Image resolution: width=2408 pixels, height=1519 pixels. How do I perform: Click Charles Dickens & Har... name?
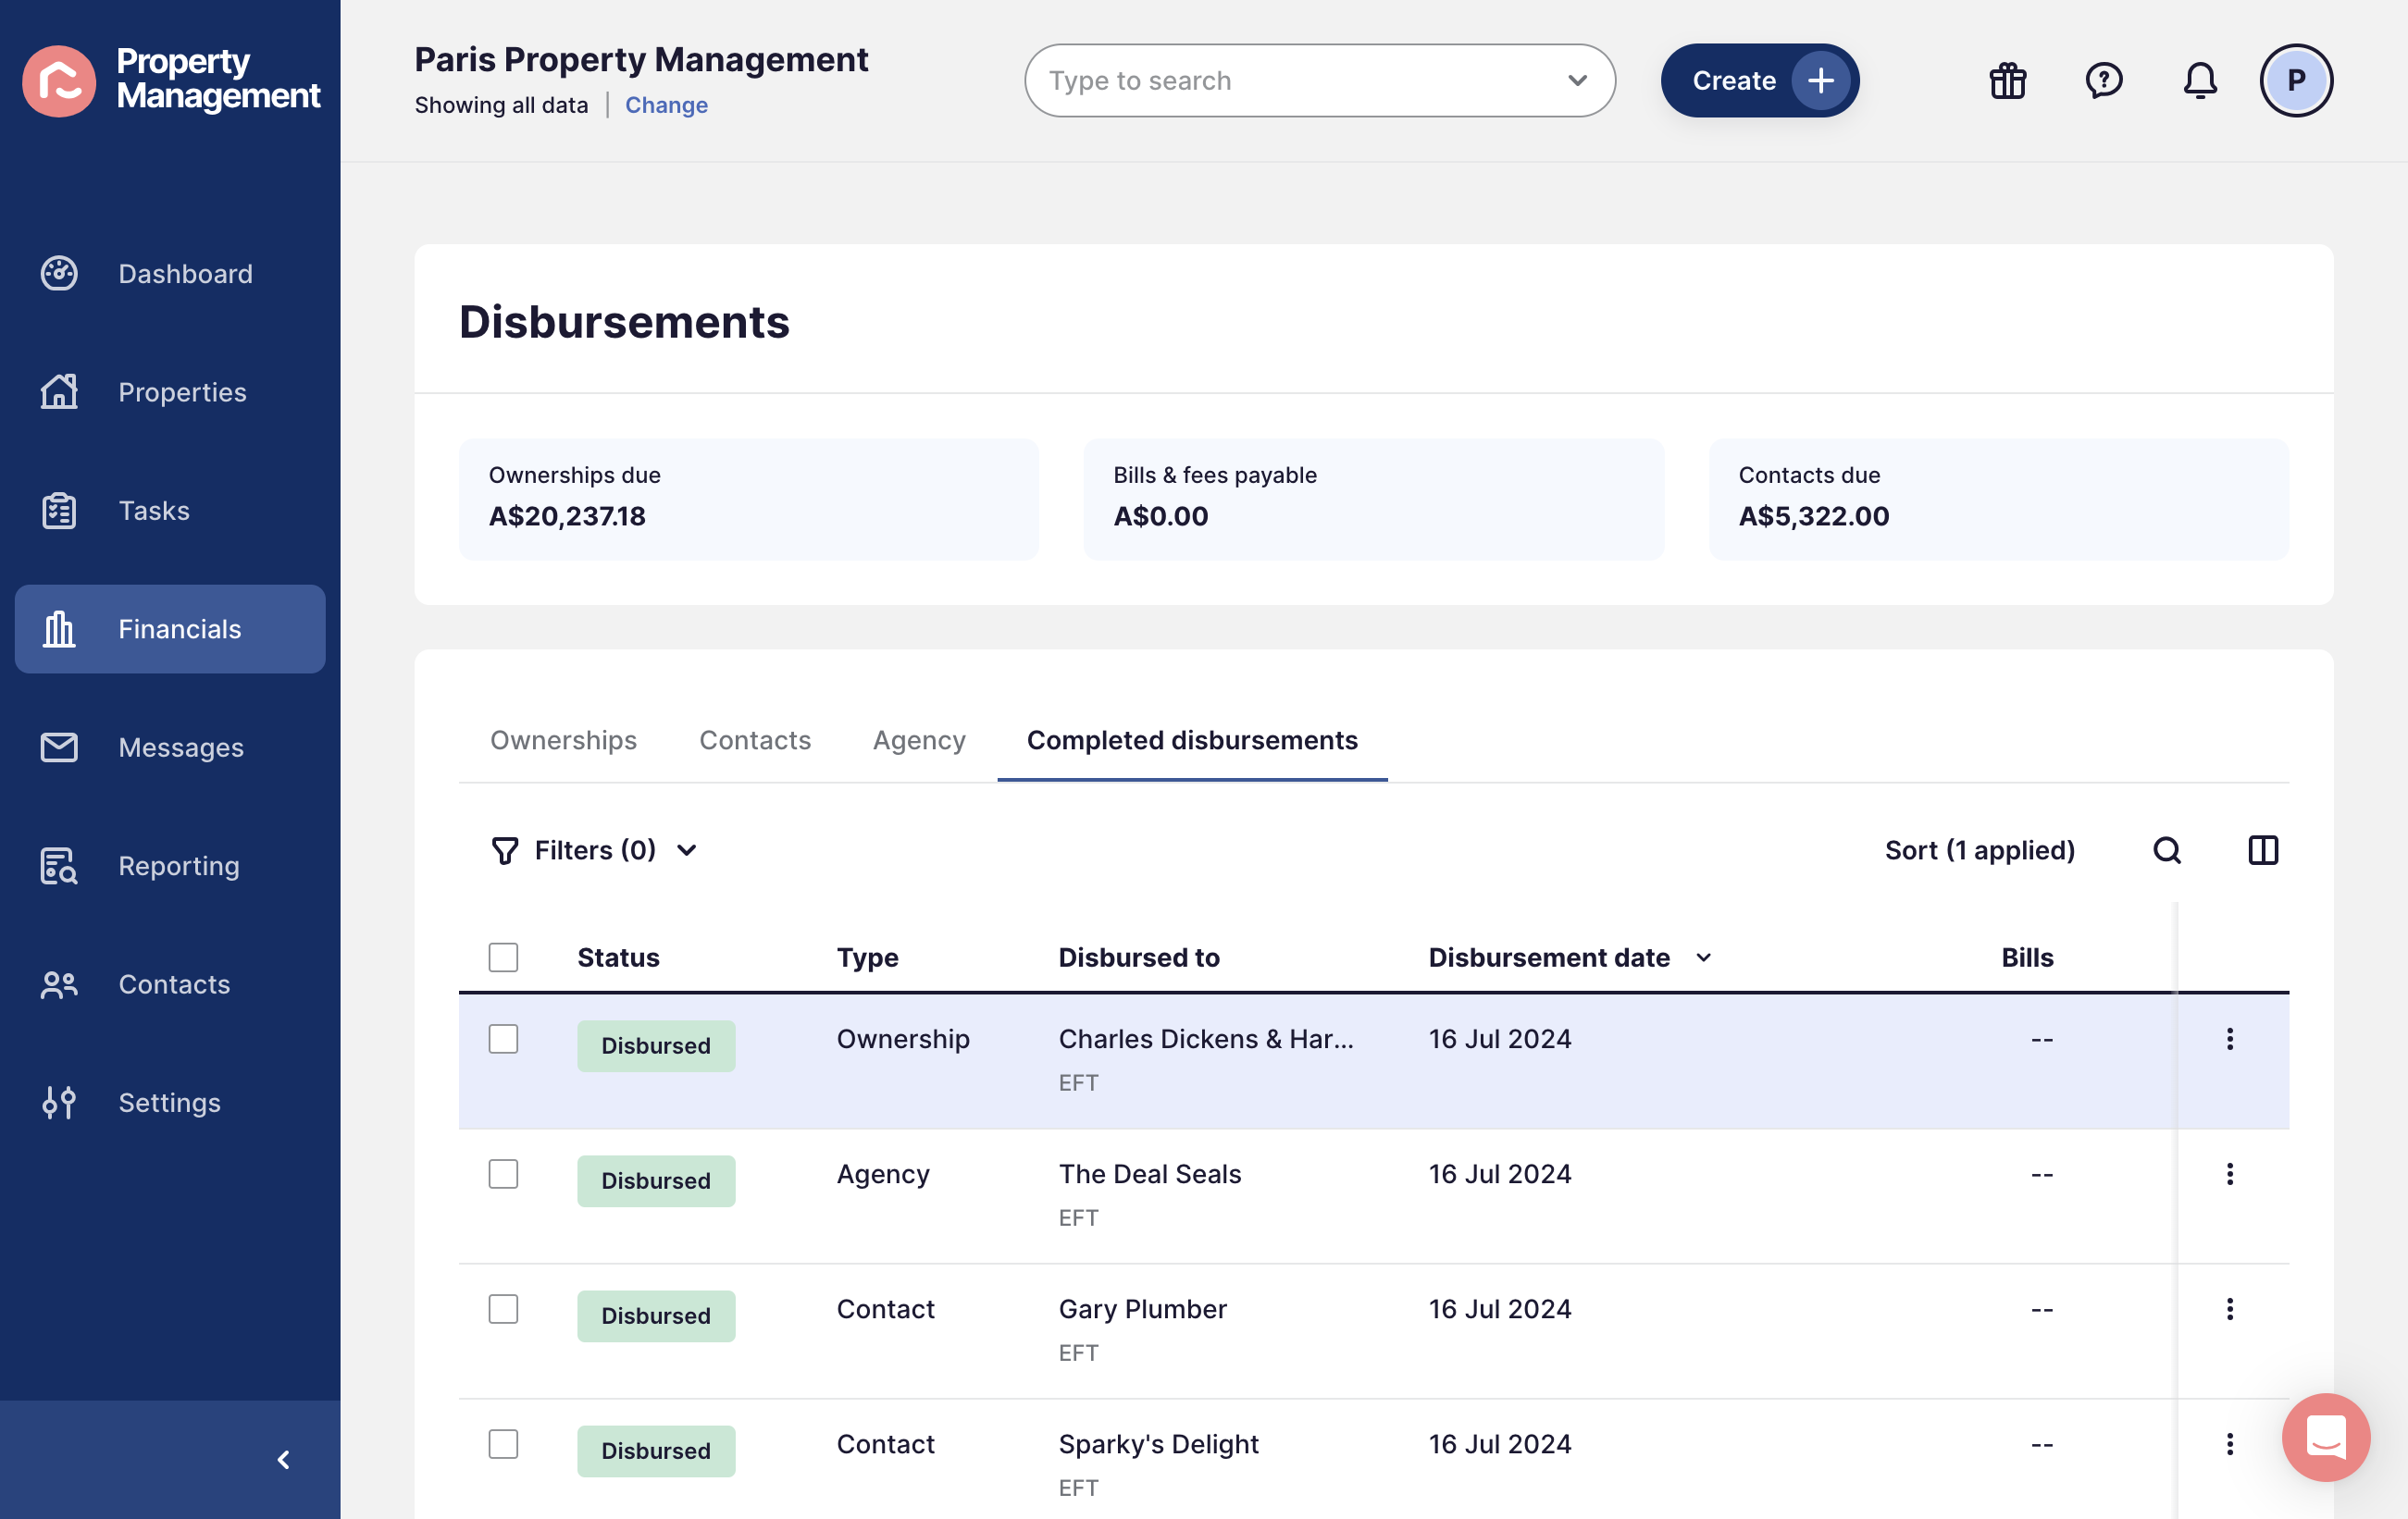[x=1206, y=1039]
